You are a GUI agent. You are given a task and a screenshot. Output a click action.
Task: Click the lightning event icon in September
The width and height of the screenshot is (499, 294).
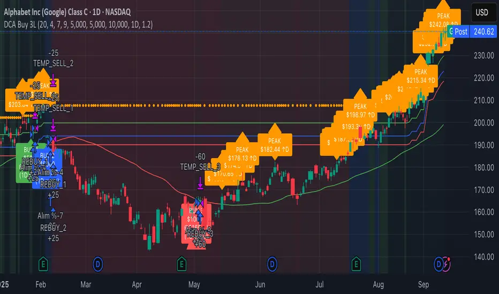tap(447, 264)
